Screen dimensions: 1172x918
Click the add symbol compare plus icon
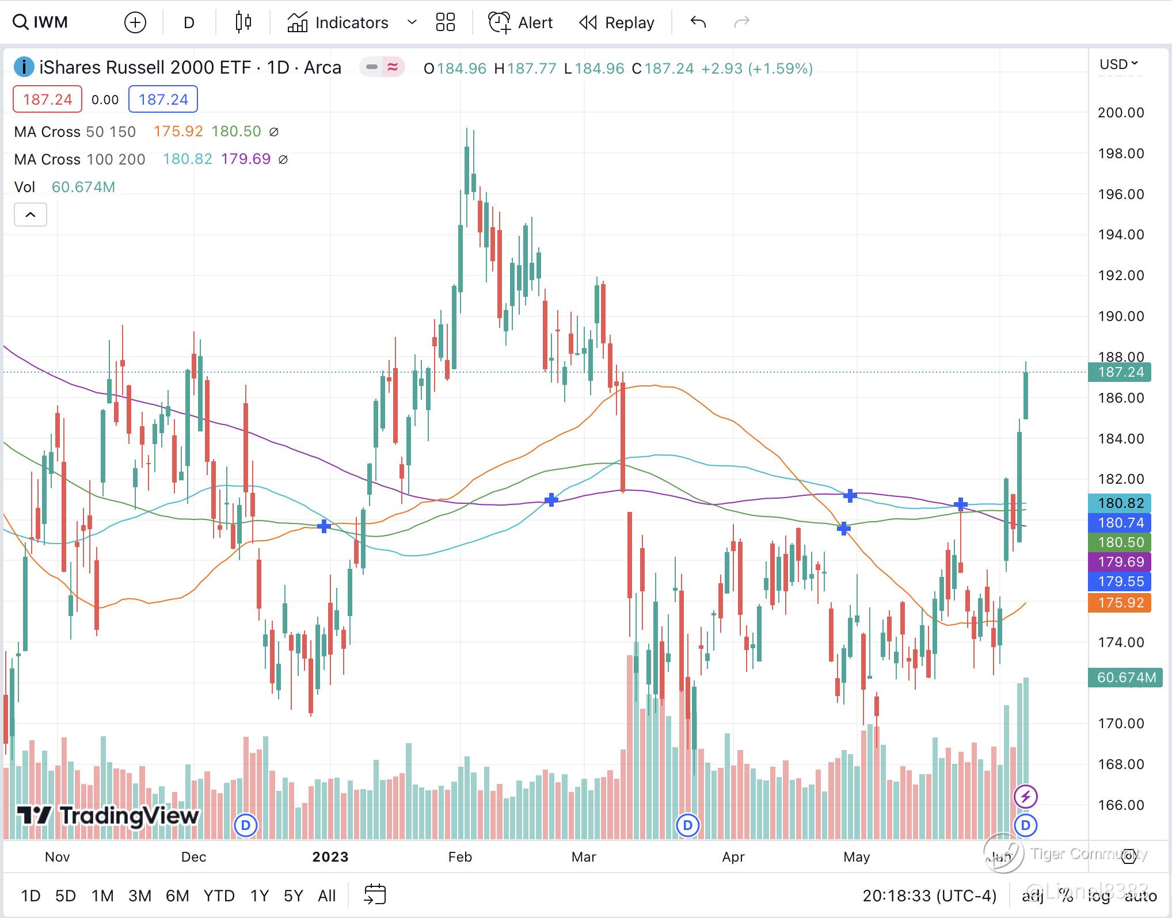click(x=135, y=22)
